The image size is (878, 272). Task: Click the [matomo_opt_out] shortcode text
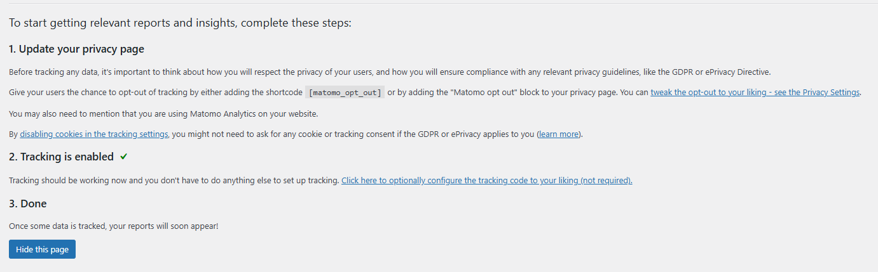tap(345, 93)
